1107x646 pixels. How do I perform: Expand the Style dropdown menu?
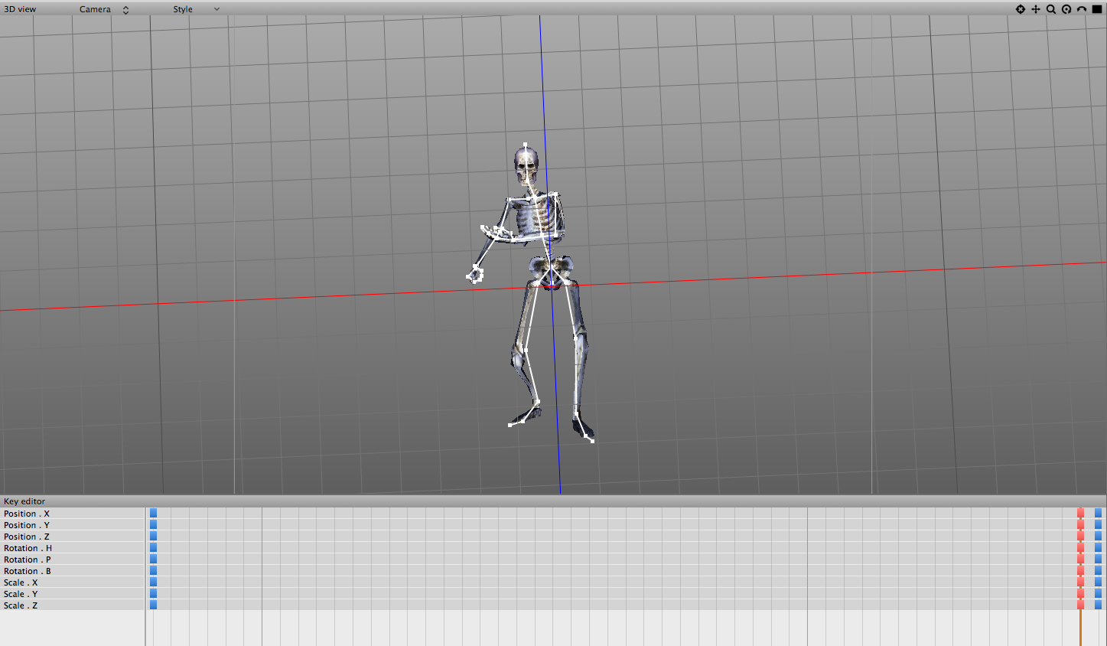point(196,9)
